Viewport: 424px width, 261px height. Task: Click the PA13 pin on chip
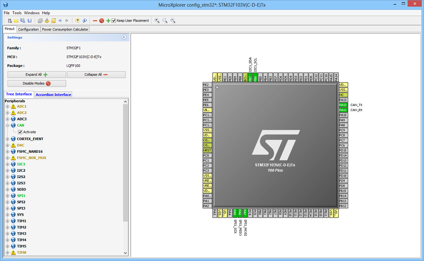[343, 100]
